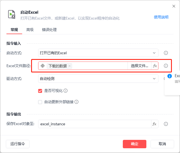Click the 运行指令 button
This screenshot has width=180, height=153.
coord(18,144)
